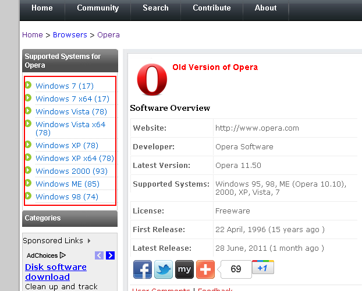The width and height of the screenshot is (362, 291).
Task: Open the Windows ME (85) link
Action: [x=68, y=184]
